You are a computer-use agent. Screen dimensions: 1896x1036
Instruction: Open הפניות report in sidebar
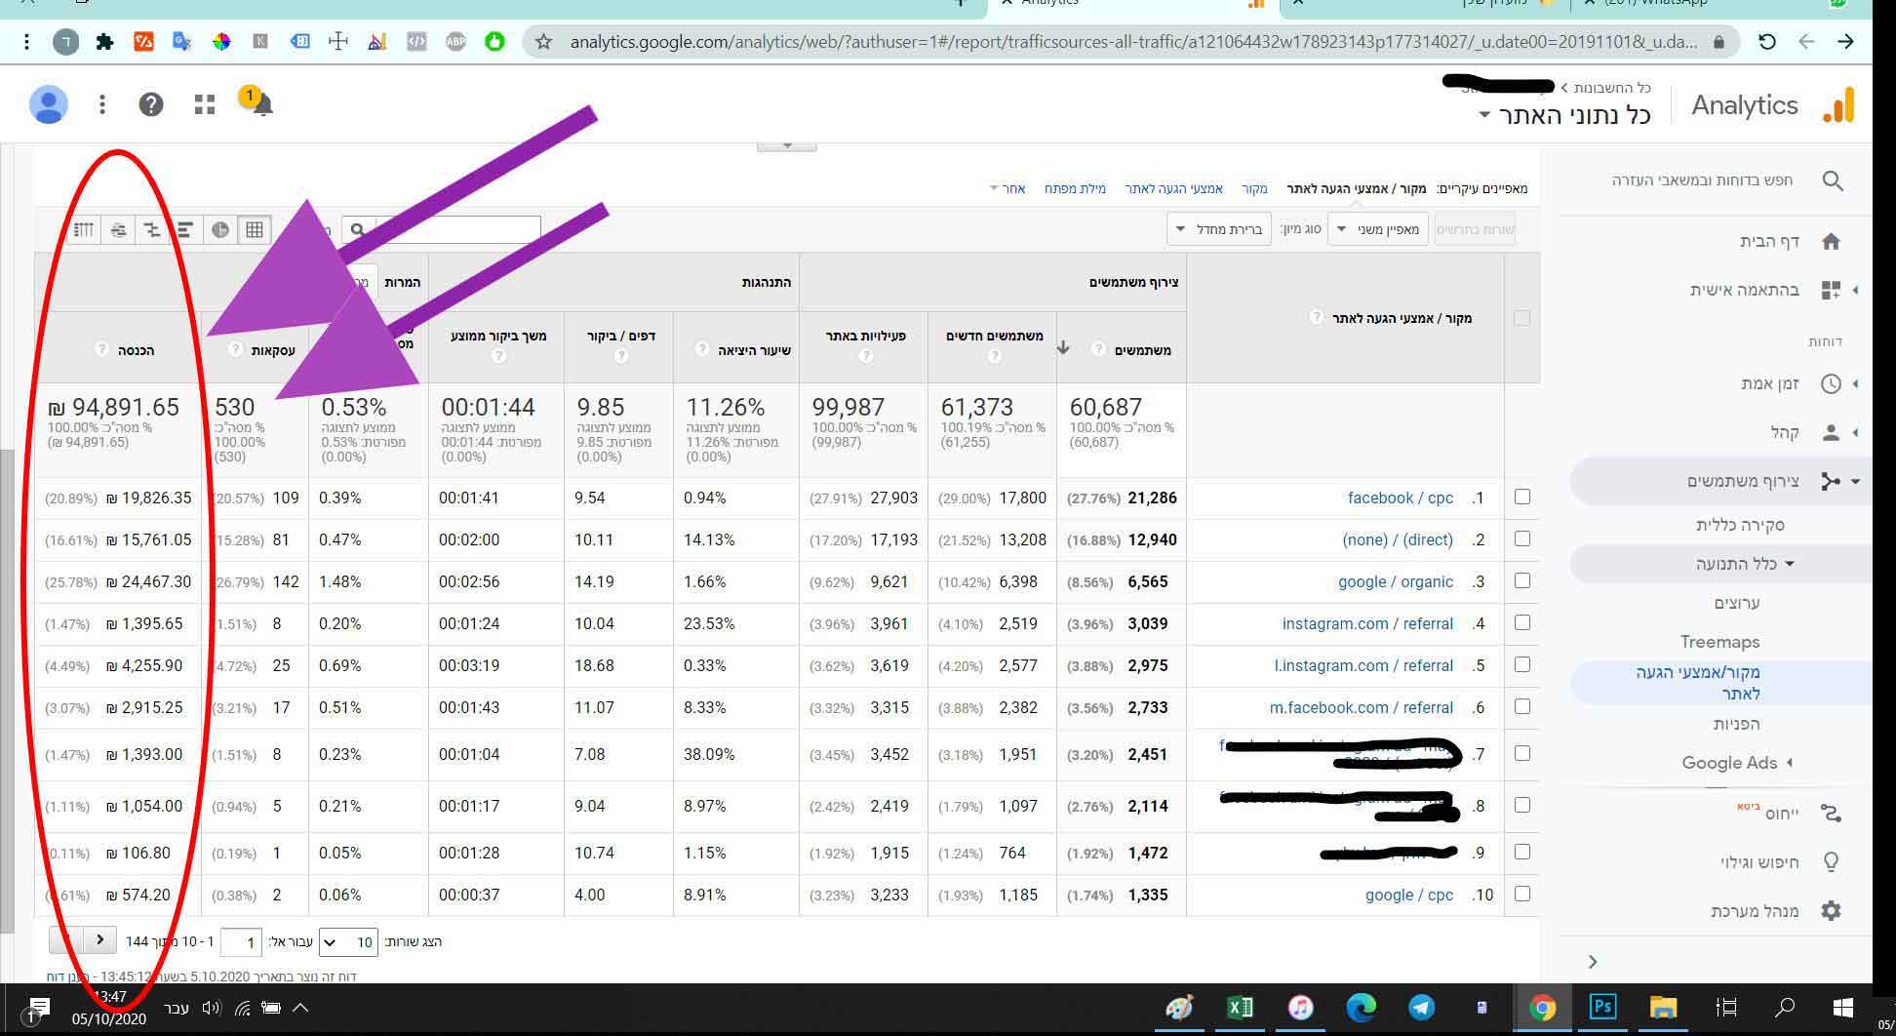pos(1737,724)
